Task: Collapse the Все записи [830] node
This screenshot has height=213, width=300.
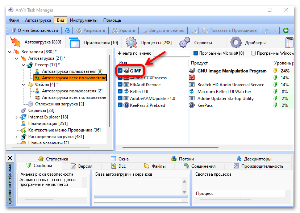Action: pos(9,52)
